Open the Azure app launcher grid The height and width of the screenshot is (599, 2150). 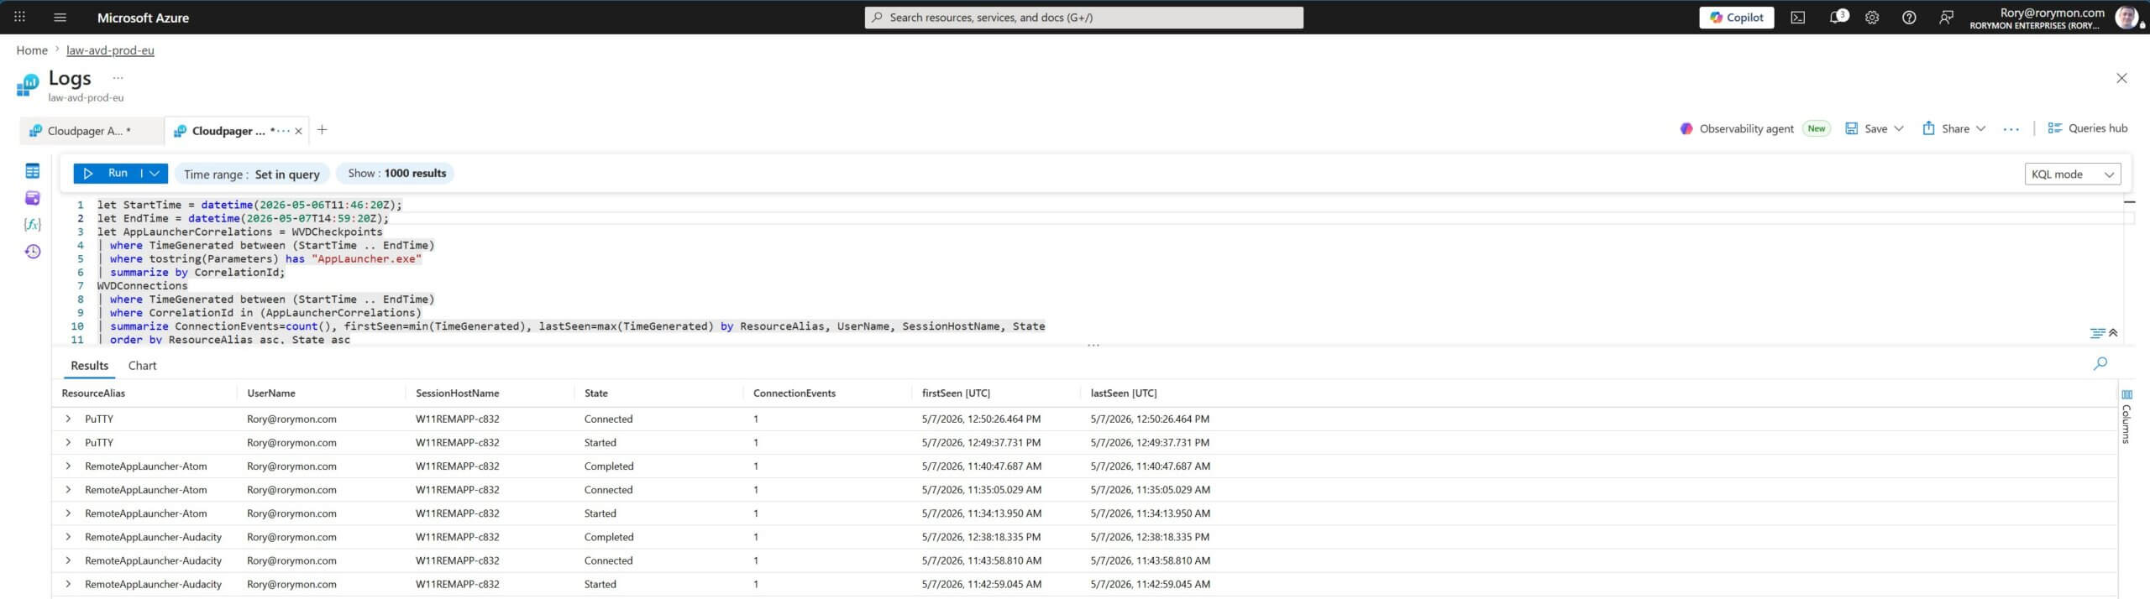pyautogui.click(x=20, y=17)
